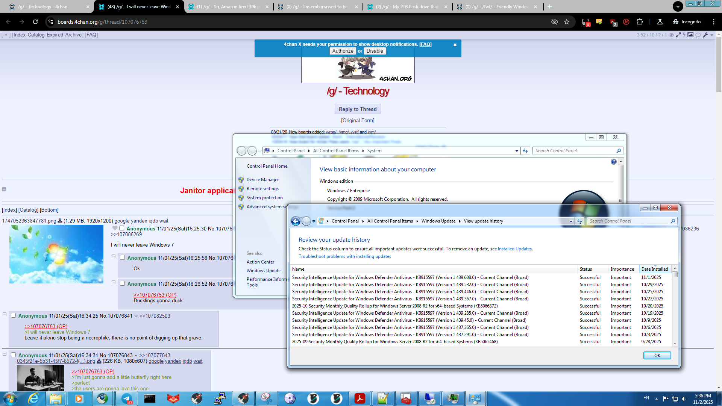Image resolution: width=722 pixels, height=406 pixels.
Task: Click the 4chan X gallery image icon
Action: click(690, 35)
